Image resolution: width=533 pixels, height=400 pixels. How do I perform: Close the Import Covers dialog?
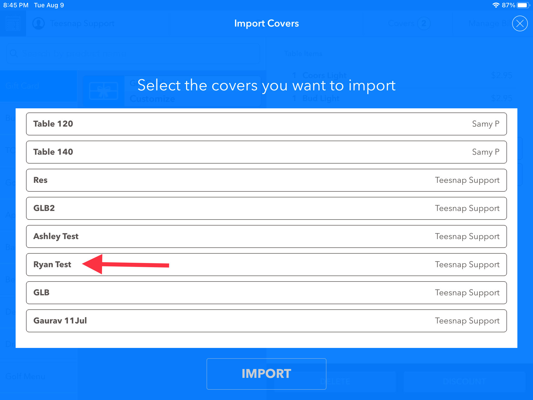[x=520, y=23]
